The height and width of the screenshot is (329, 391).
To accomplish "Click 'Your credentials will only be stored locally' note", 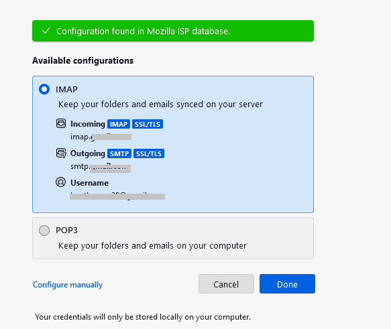I will (x=143, y=317).
